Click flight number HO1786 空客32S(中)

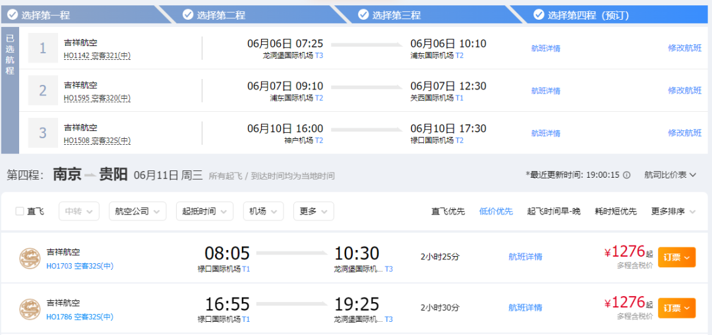(80, 317)
